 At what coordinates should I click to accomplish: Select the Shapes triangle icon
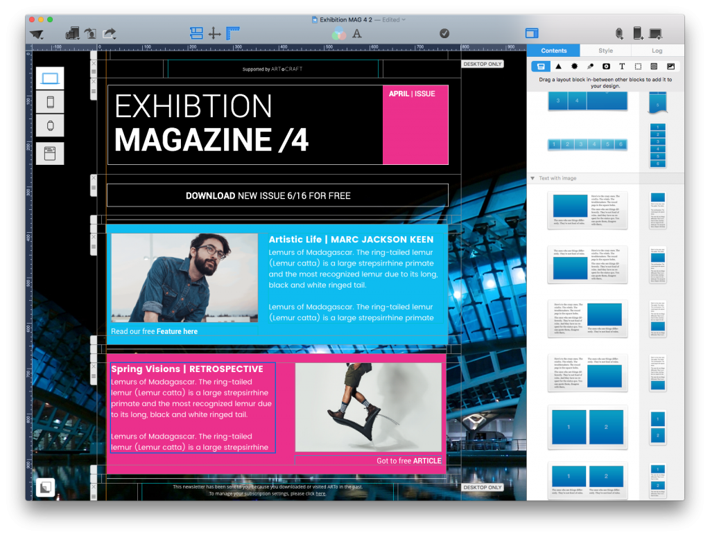pyautogui.click(x=559, y=67)
